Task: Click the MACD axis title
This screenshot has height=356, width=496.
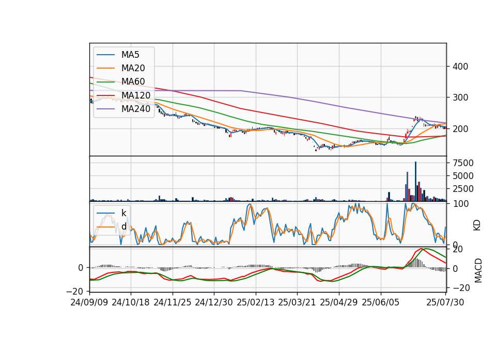Action: [478, 270]
